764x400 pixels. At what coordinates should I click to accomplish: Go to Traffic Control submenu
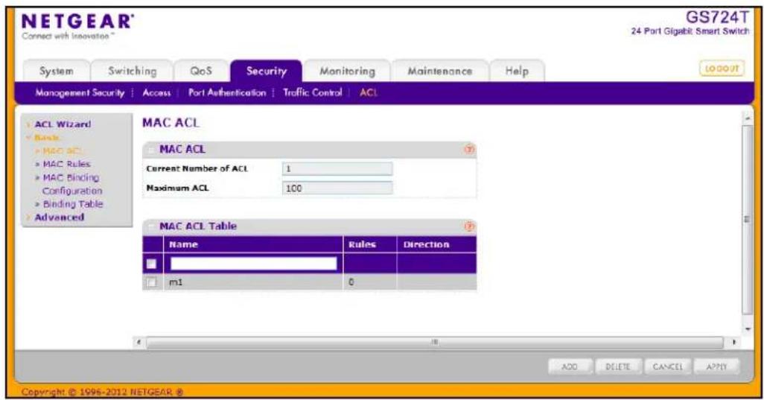tap(312, 92)
